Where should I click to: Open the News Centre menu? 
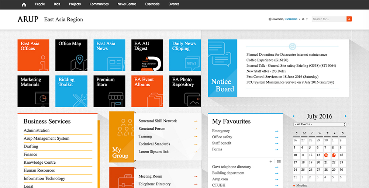127,4
